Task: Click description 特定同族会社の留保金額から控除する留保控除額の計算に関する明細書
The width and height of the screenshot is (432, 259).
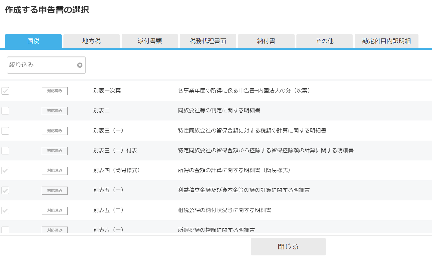Action: (266, 151)
